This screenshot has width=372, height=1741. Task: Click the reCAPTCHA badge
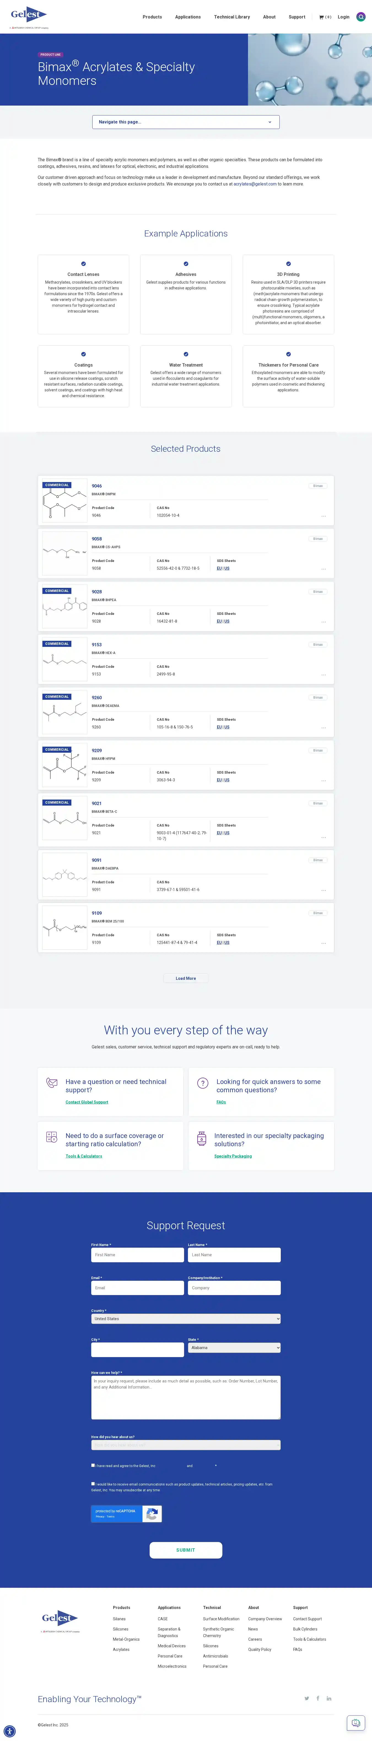click(126, 1513)
